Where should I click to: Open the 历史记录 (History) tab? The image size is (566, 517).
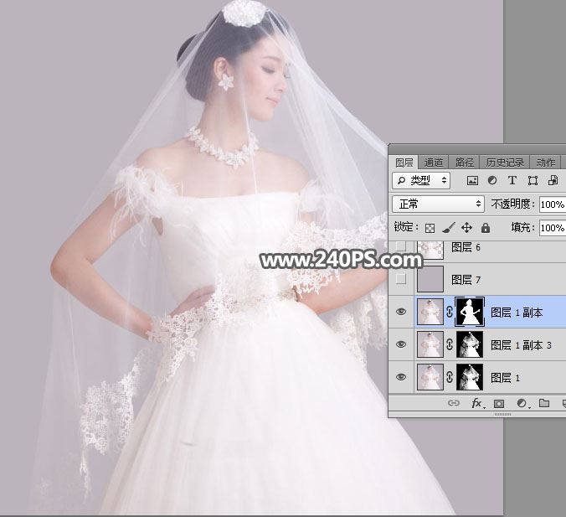[505, 163]
